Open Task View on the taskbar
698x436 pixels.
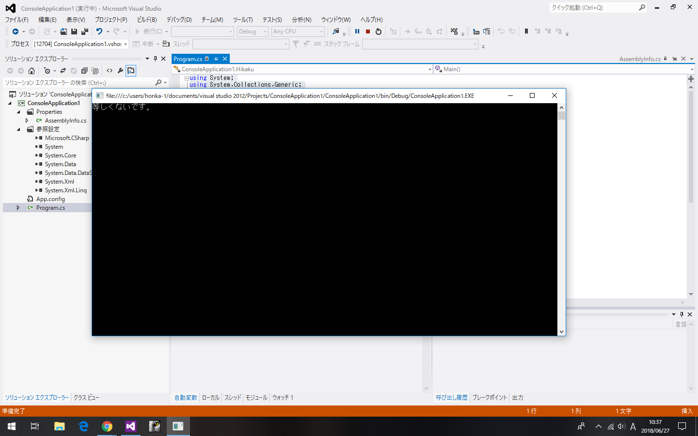click(35, 426)
